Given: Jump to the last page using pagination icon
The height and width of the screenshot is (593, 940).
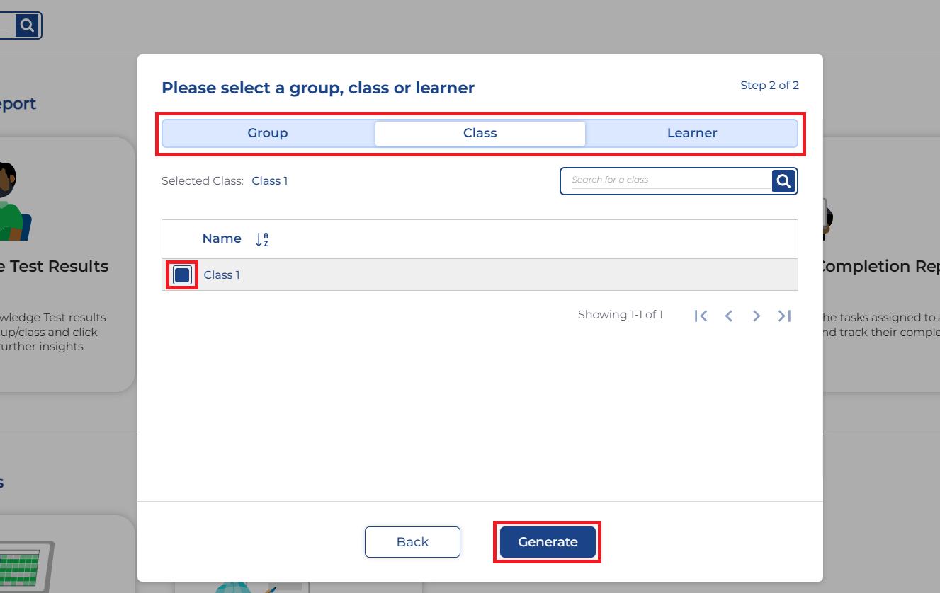Looking at the screenshot, I should pyautogui.click(x=784, y=316).
